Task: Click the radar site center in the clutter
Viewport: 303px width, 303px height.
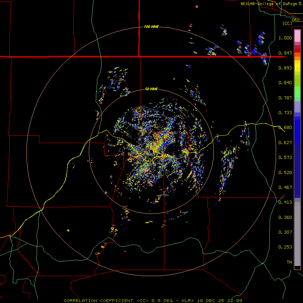Action: point(151,152)
